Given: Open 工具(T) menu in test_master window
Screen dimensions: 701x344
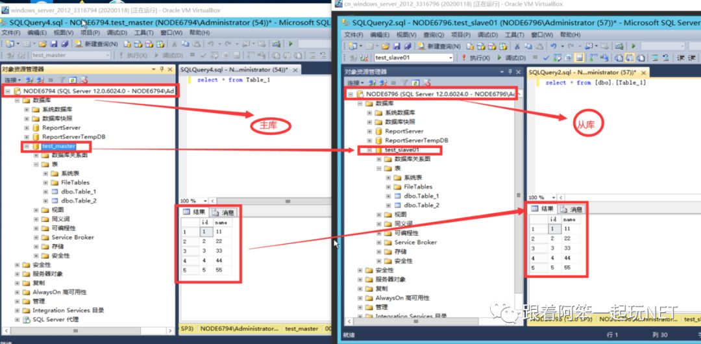Looking at the screenshot, I should click(143, 32).
